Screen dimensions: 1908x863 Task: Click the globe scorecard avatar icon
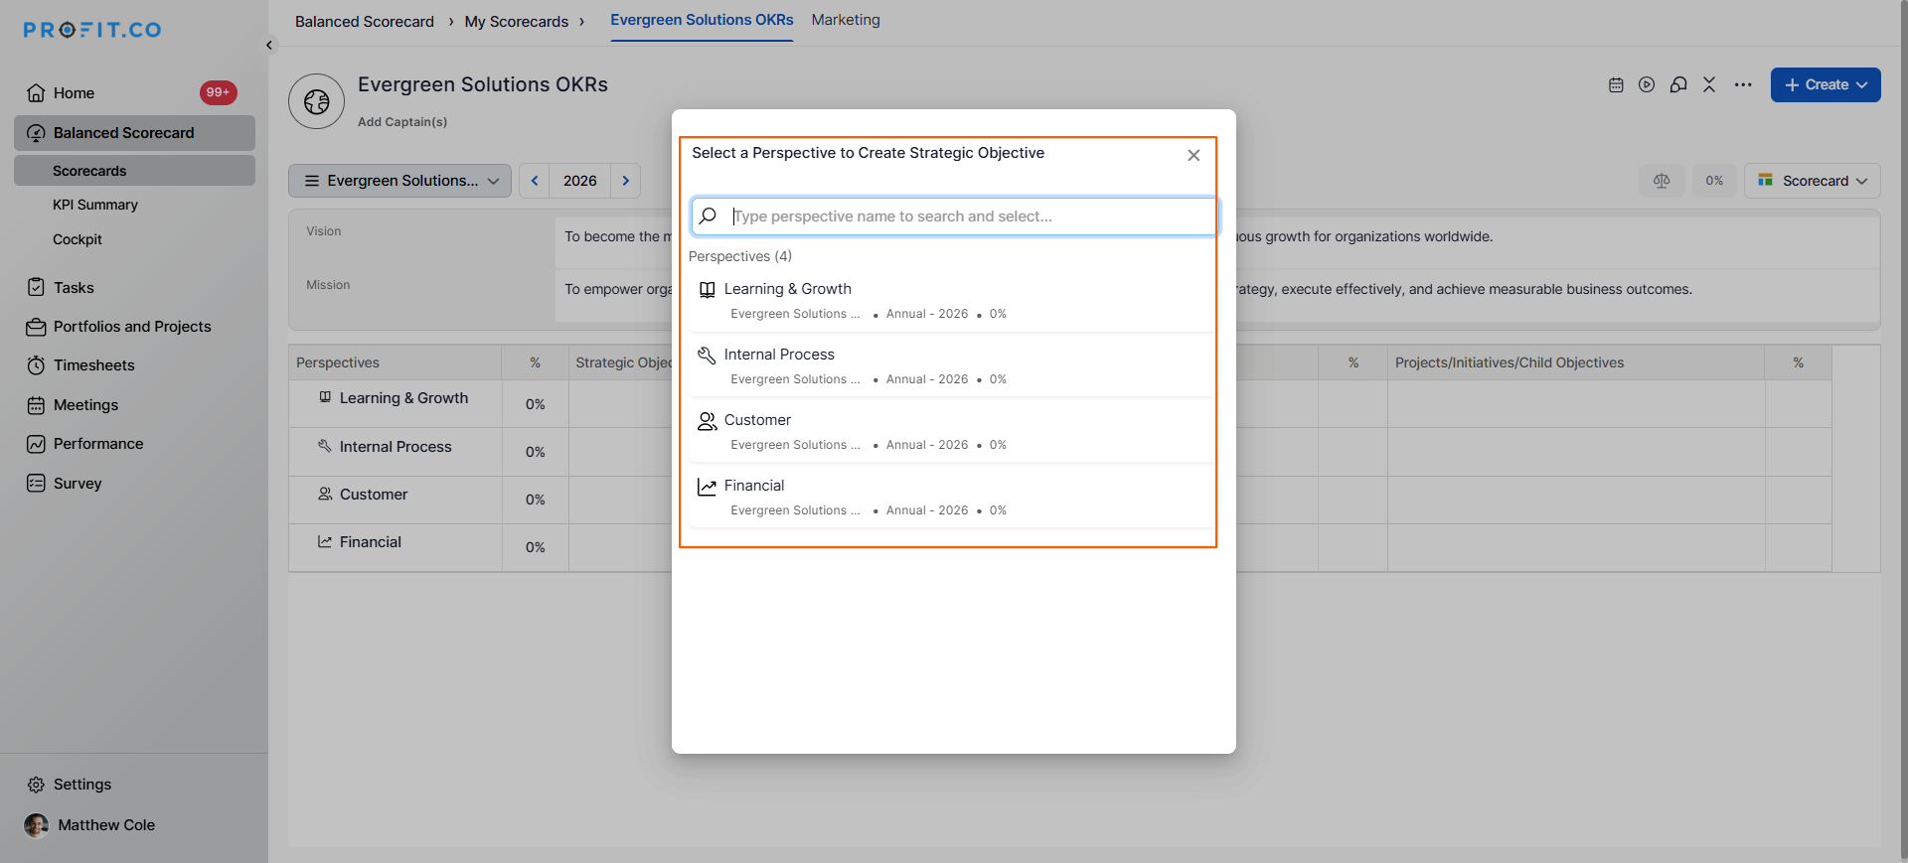317,101
